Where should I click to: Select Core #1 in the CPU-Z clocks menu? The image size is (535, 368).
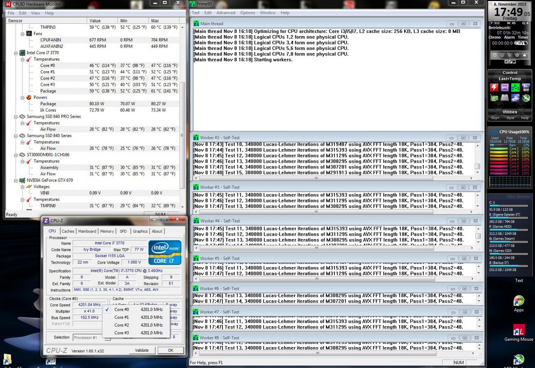click(136, 317)
